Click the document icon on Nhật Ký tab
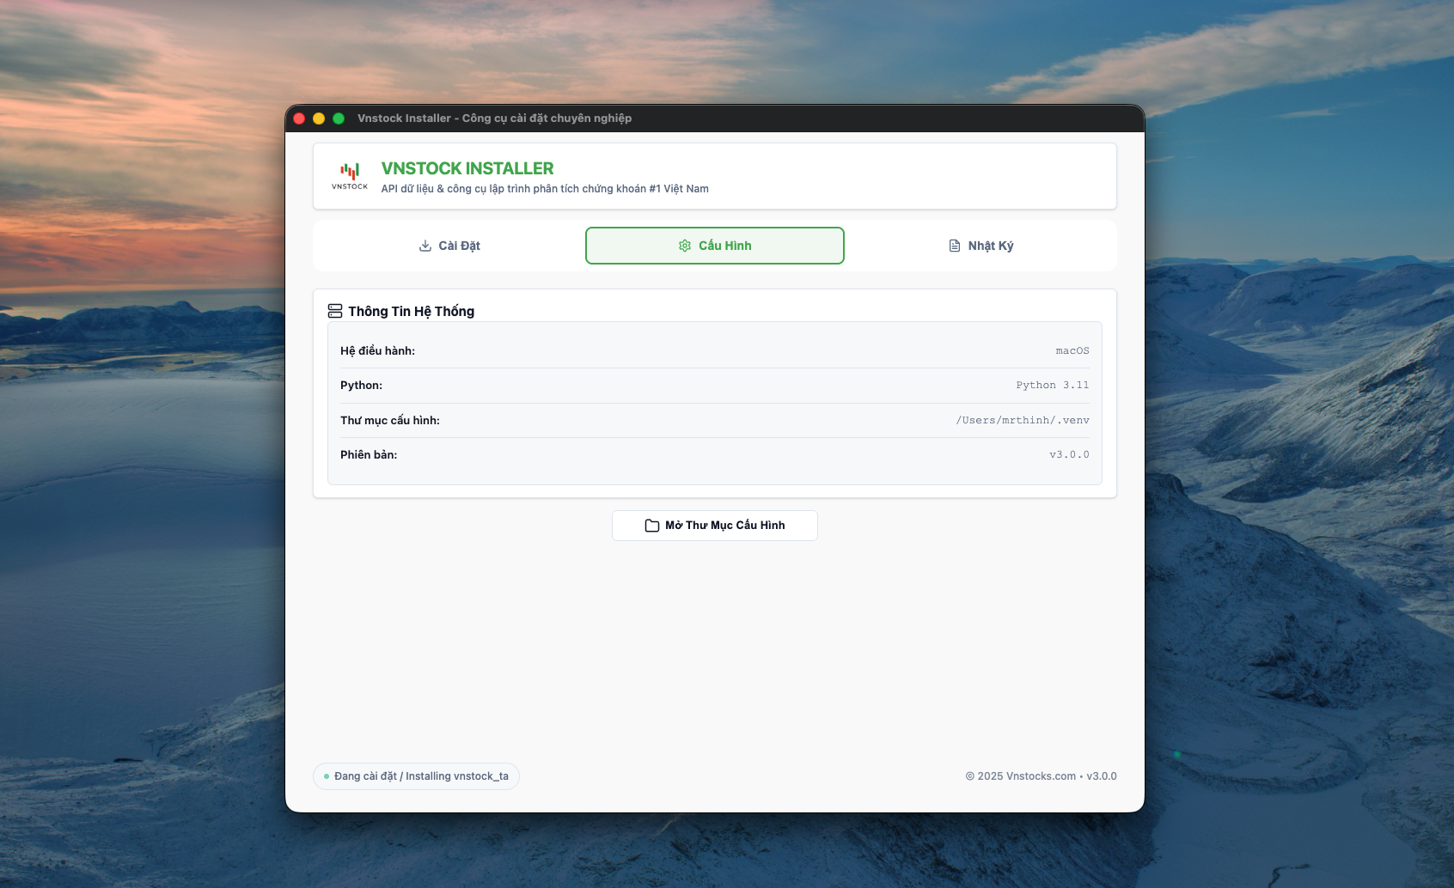This screenshot has height=888, width=1454. 955,246
